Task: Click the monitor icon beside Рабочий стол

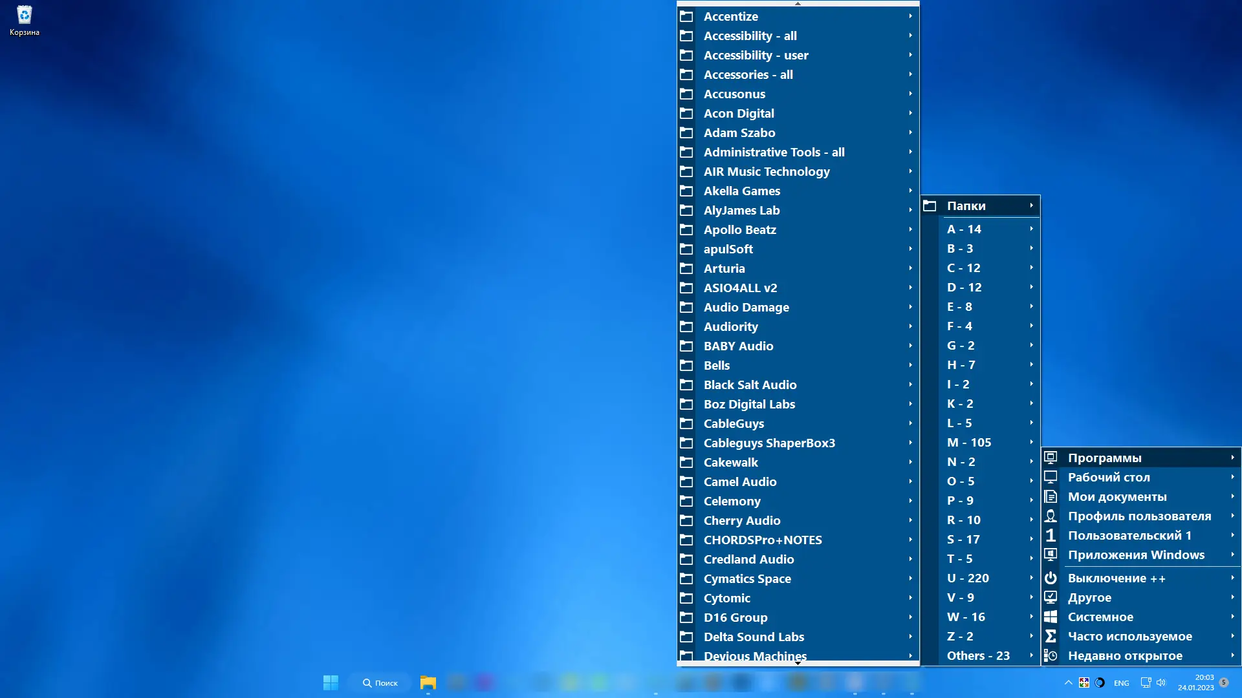Action: click(x=1051, y=477)
